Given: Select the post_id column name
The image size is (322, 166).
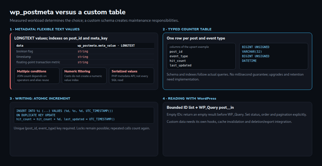Looking at the screenshot, I should (x=176, y=52).
